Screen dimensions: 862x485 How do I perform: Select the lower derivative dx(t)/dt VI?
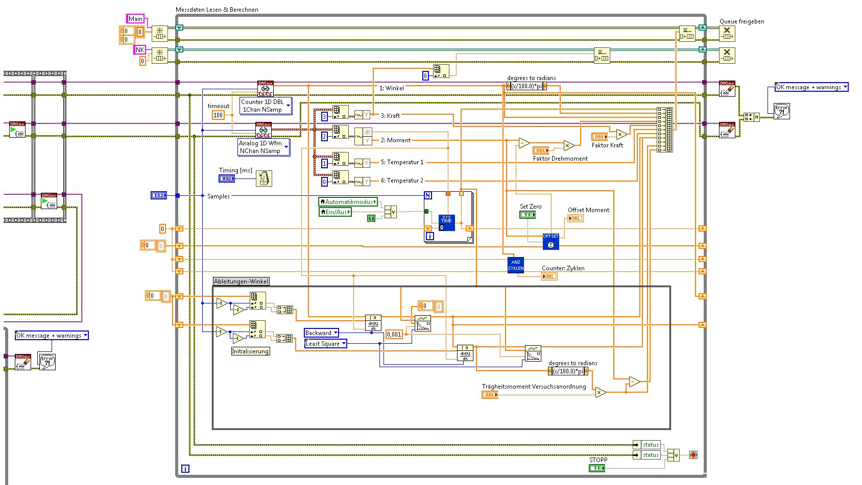[x=465, y=353]
